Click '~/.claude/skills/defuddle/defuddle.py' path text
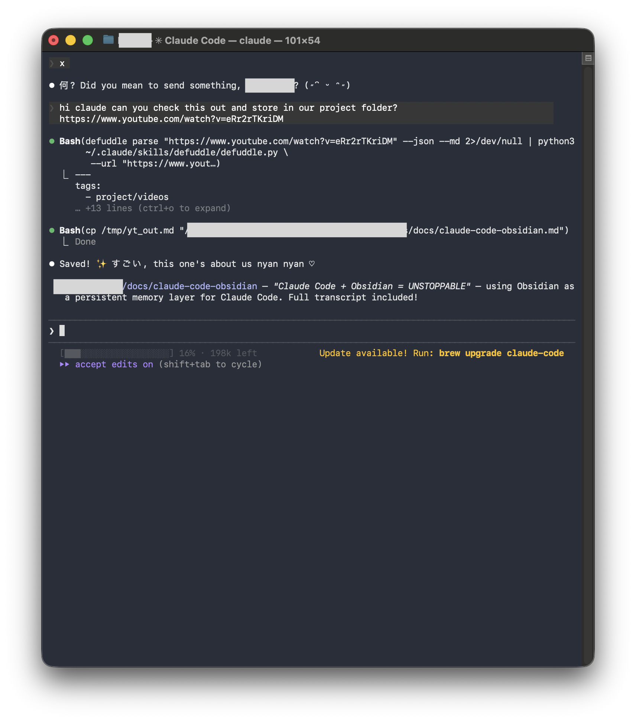Viewport: 636px width, 722px height. (182, 152)
